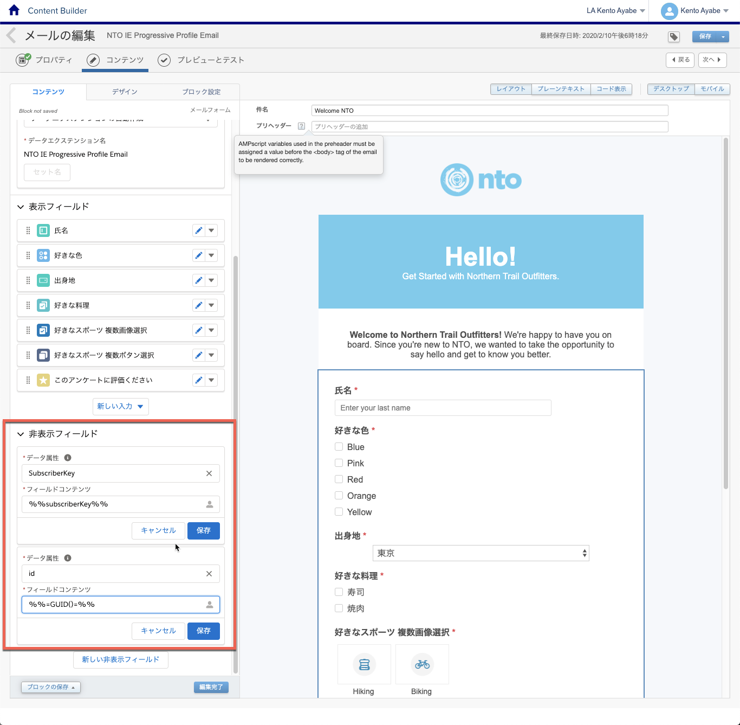Switch to the プレビューとテスト step
740x725 pixels.
pyautogui.click(x=201, y=60)
